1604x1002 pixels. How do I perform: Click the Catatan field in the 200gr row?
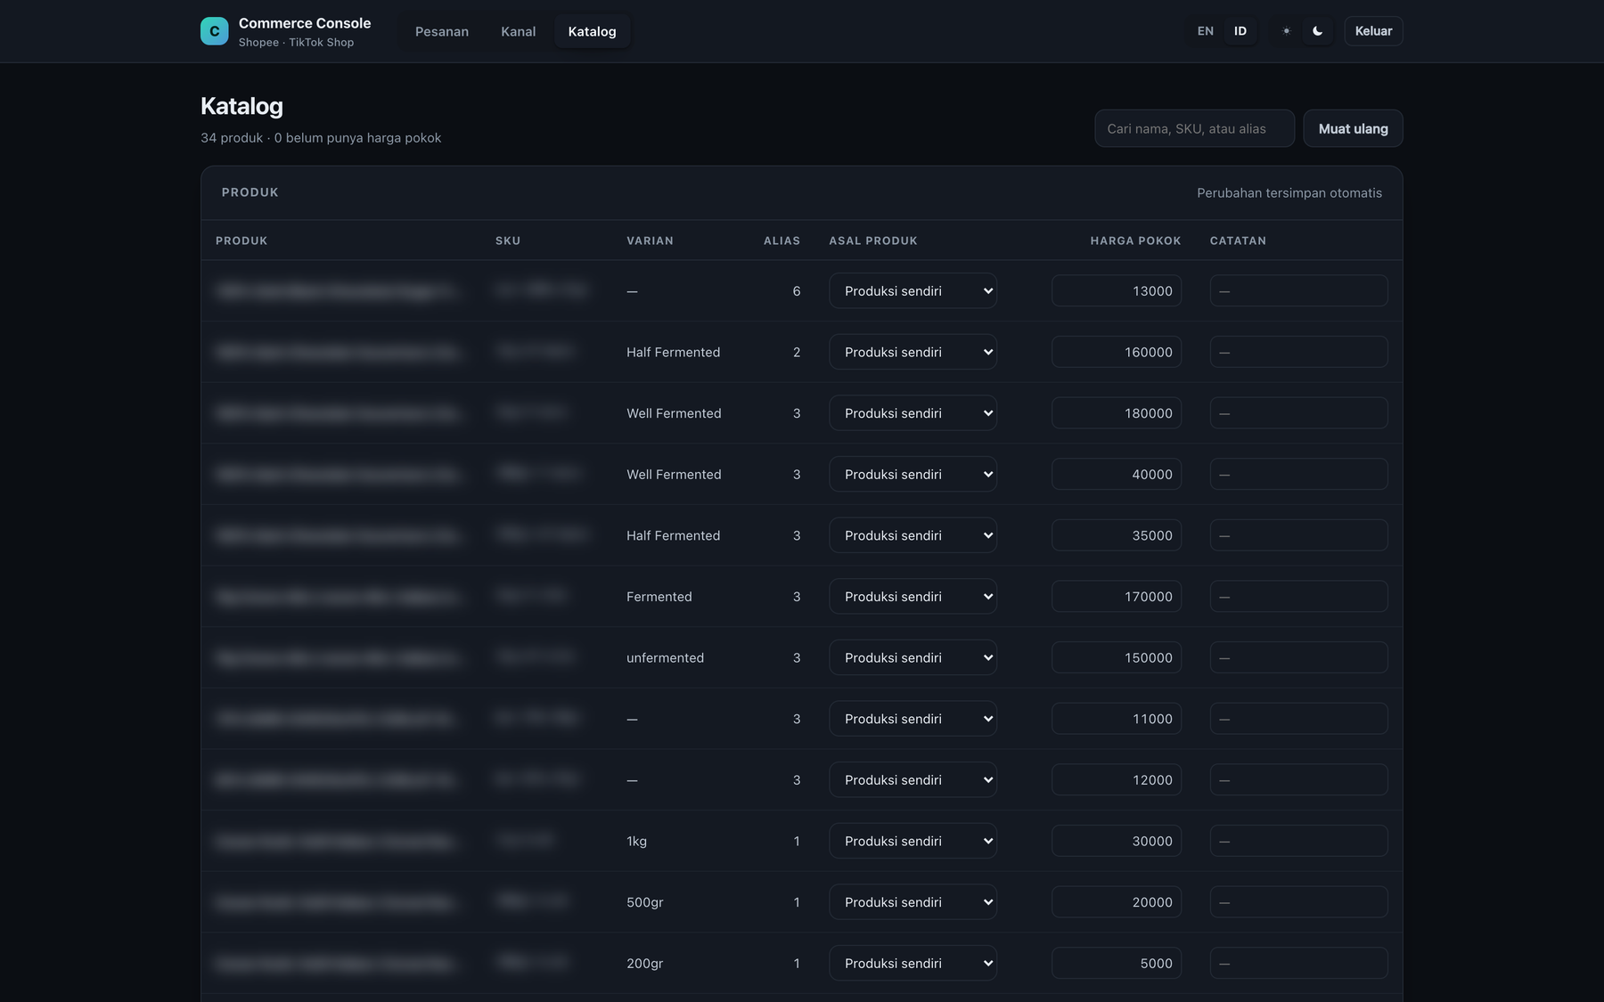tap(1298, 964)
